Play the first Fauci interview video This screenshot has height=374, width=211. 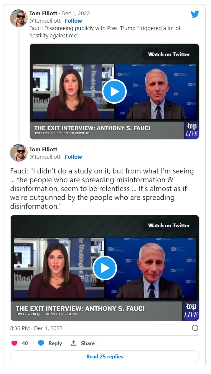point(114,91)
